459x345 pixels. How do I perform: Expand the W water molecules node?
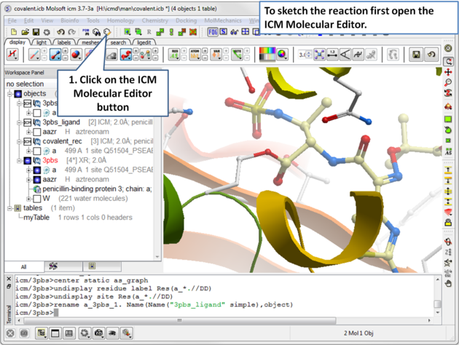(x=28, y=198)
